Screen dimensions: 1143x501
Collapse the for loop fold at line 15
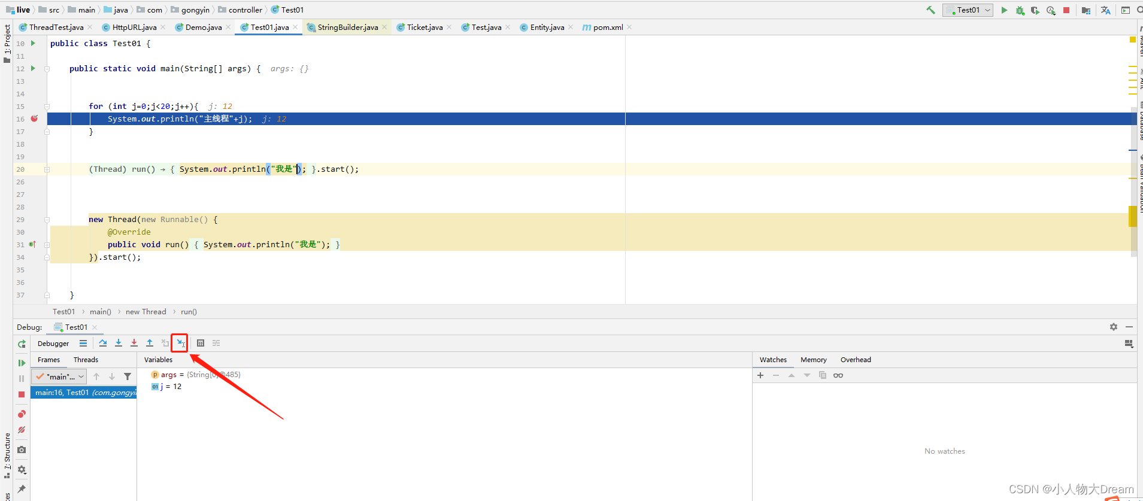click(x=47, y=107)
